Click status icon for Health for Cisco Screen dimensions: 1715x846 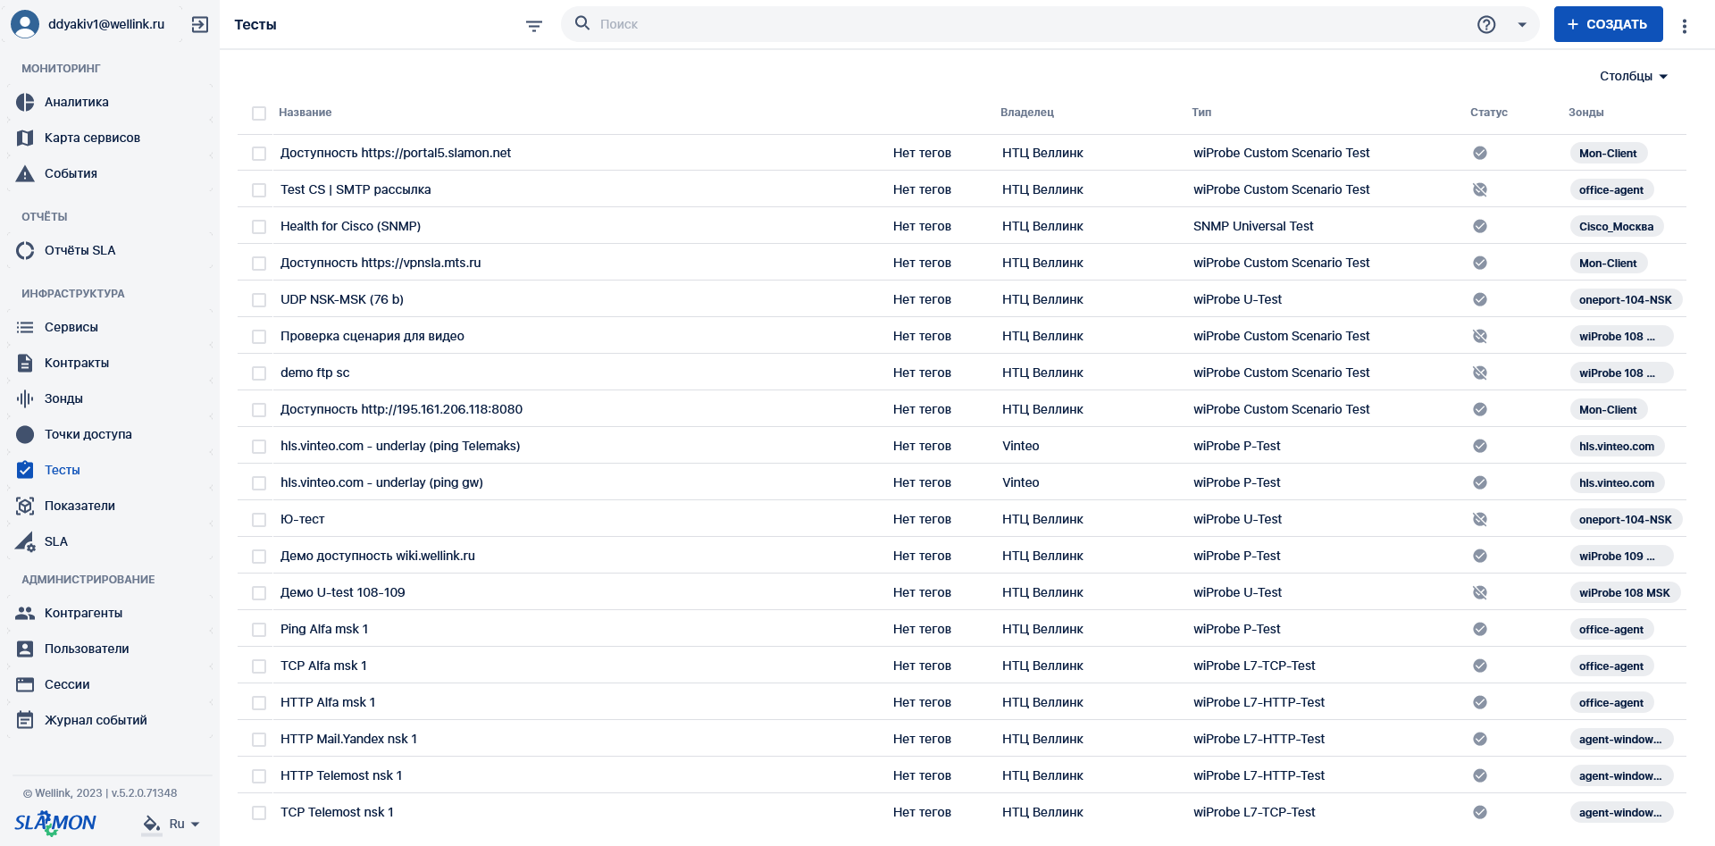[x=1480, y=226]
